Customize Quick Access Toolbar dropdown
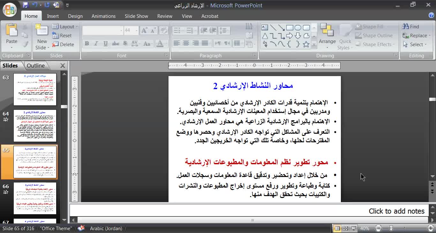This screenshot has height=233, width=436. point(67,5)
